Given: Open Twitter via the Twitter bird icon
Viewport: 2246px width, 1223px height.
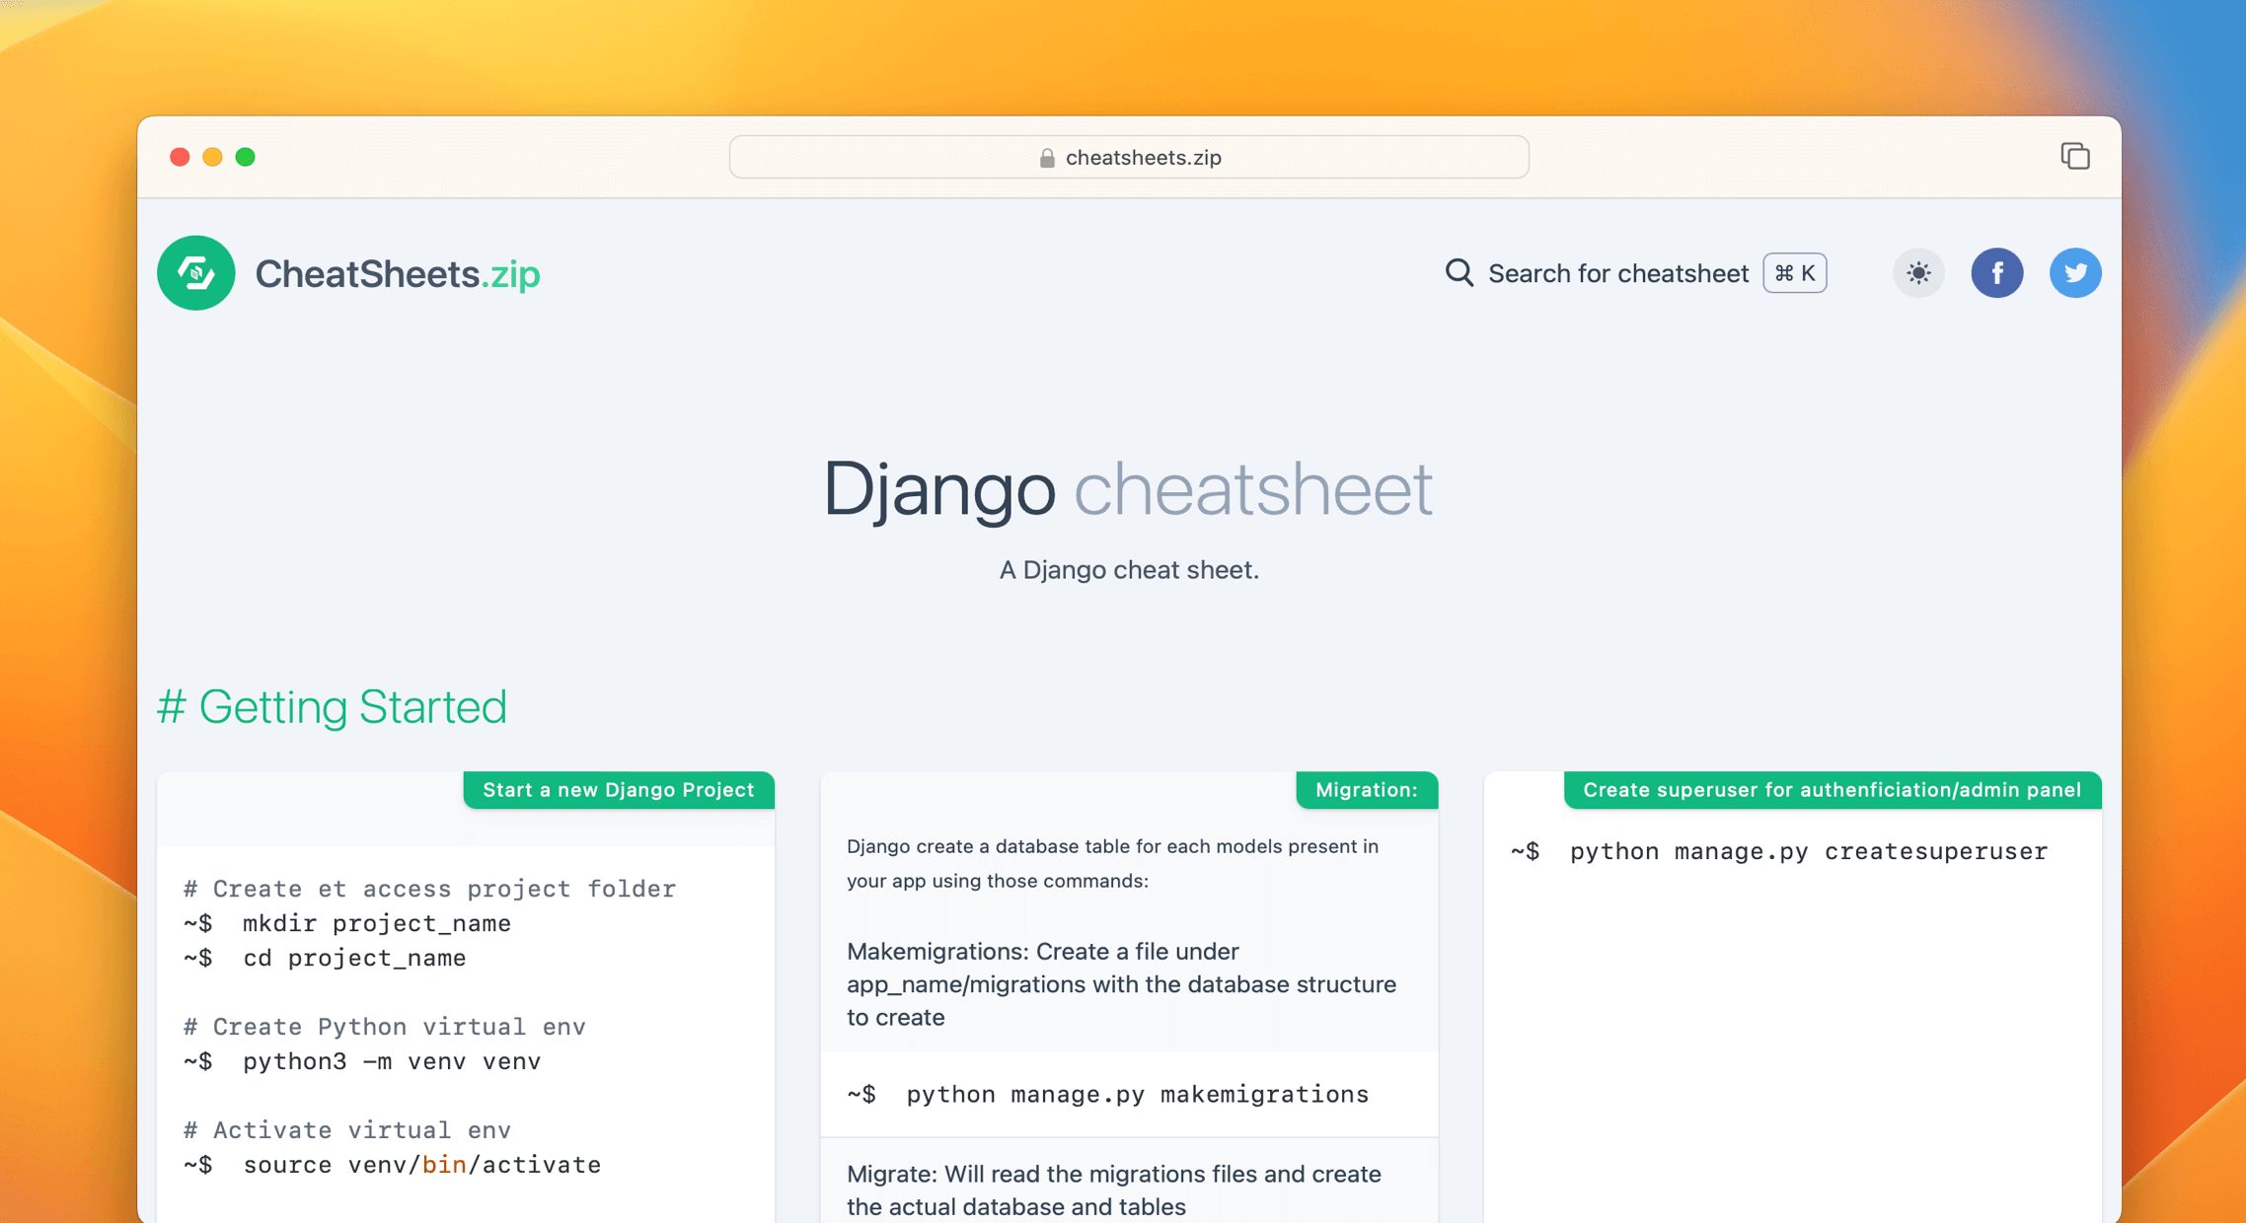Looking at the screenshot, I should (x=2075, y=273).
